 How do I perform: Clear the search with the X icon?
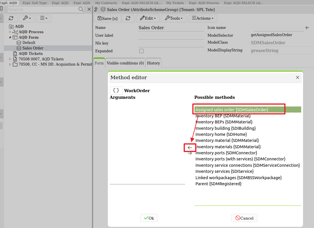pos(89,9)
